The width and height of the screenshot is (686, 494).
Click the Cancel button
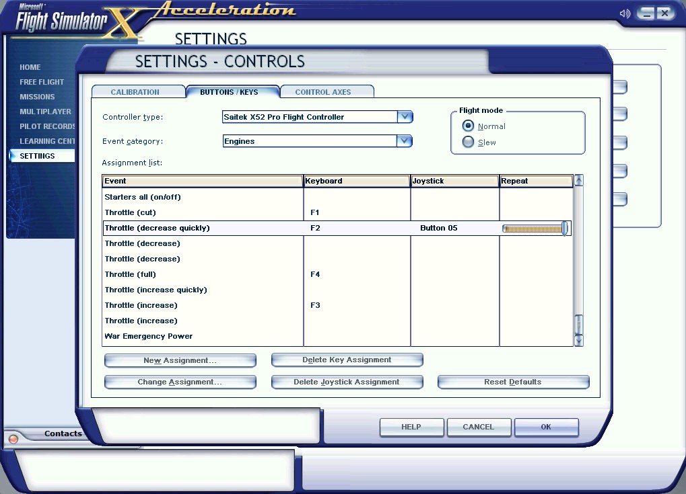479,427
